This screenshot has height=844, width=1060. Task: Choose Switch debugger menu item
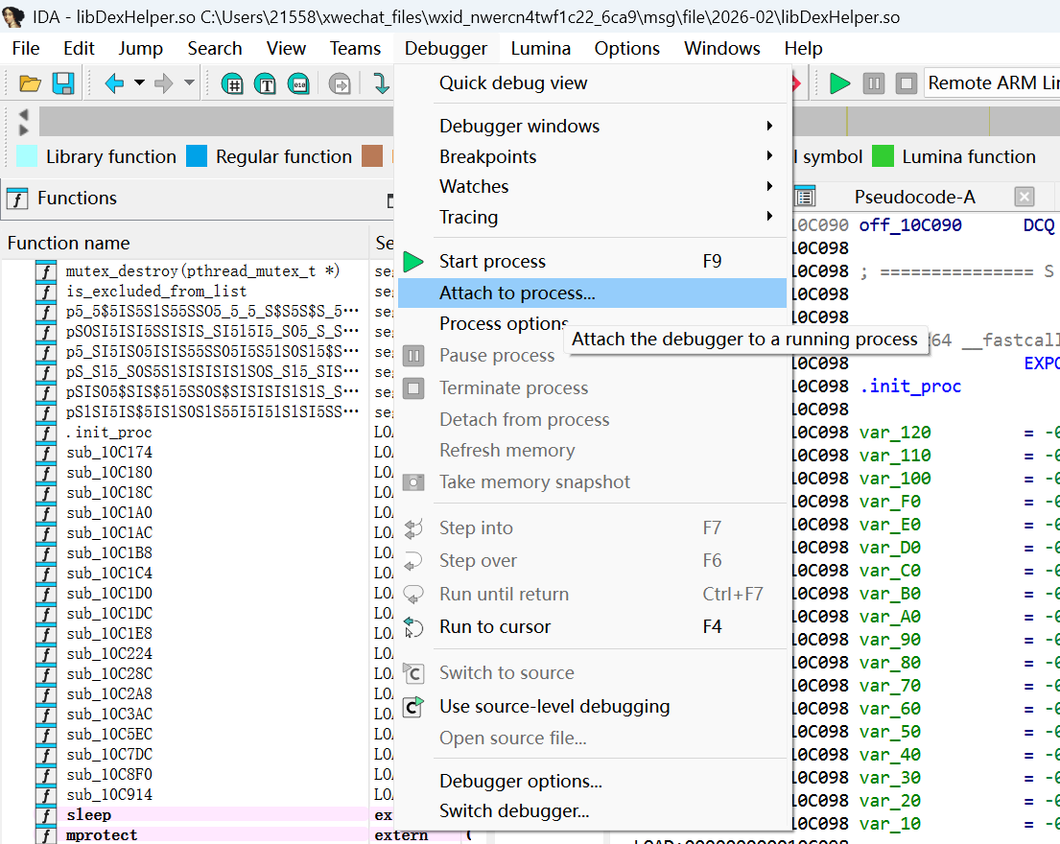coord(592,810)
